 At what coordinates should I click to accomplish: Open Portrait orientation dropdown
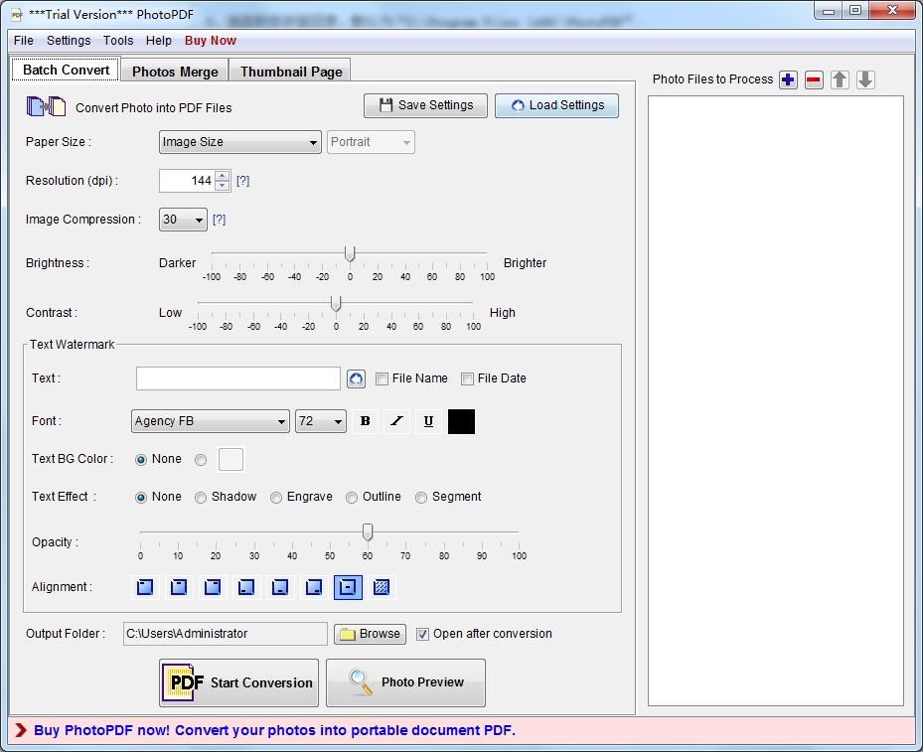[371, 142]
